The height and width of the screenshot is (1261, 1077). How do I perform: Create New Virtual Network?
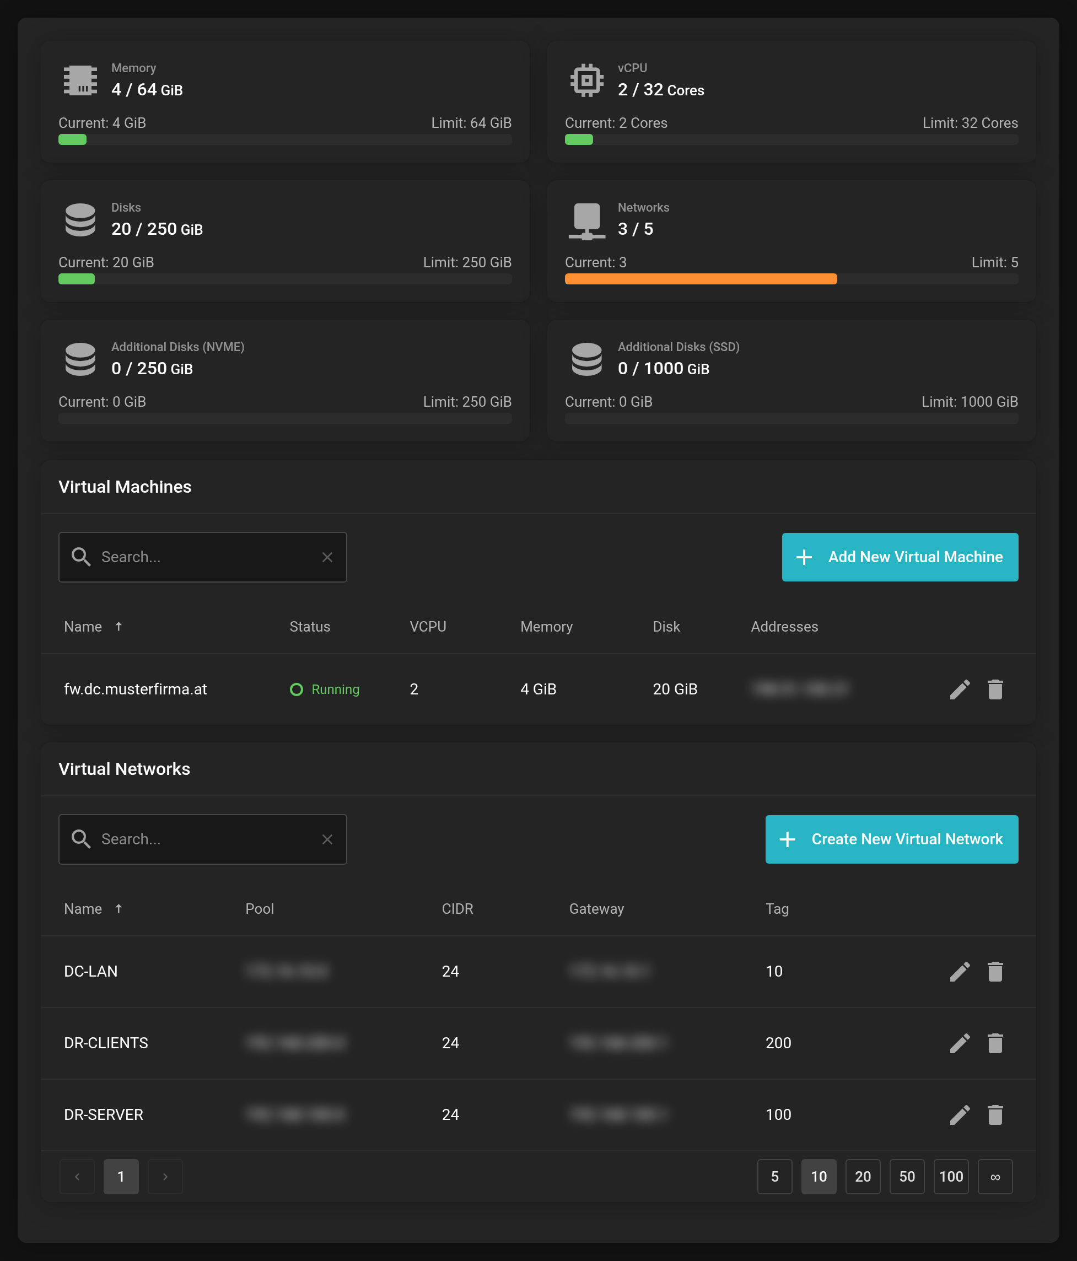pyautogui.click(x=891, y=840)
